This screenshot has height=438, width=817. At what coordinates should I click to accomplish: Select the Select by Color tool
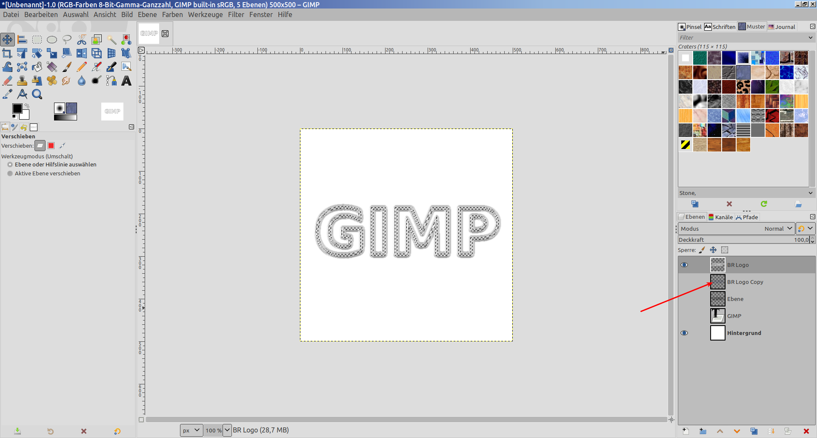click(x=126, y=40)
